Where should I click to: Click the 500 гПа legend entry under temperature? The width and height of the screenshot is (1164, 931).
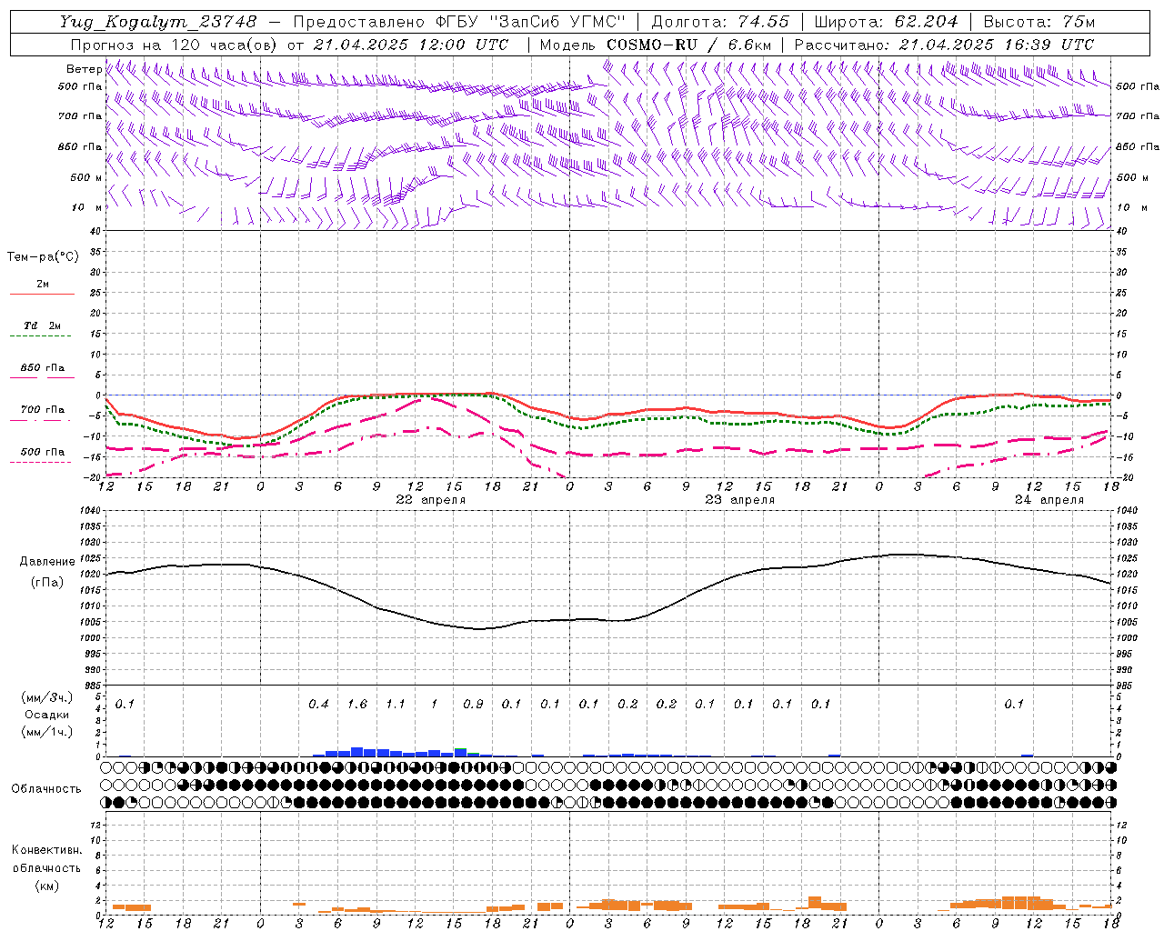42,452
